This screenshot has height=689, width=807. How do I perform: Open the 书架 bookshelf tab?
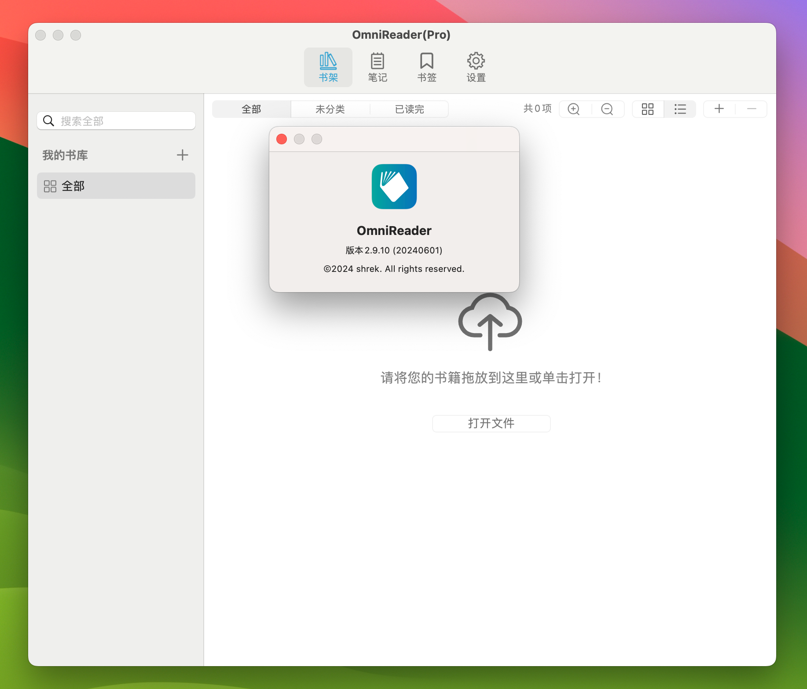coord(328,67)
